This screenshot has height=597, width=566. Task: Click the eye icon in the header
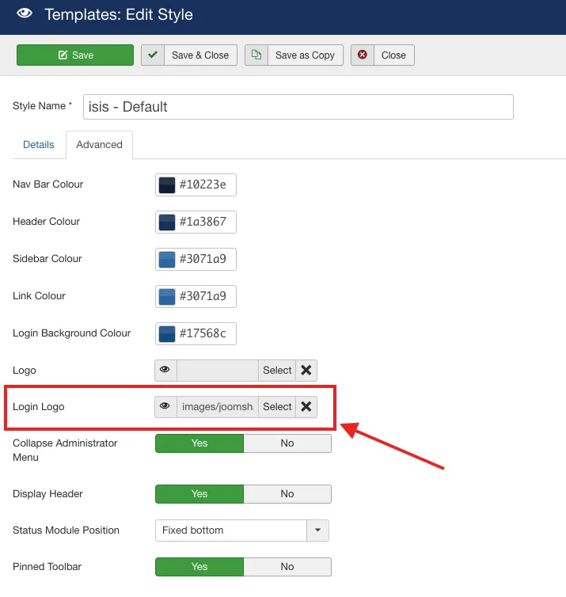25,14
